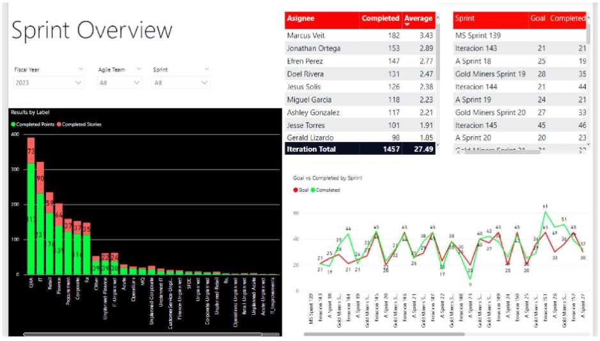The image size is (600, 341).
Task: Select the A Sprint 20 row
Action: [x=519, y=138]
